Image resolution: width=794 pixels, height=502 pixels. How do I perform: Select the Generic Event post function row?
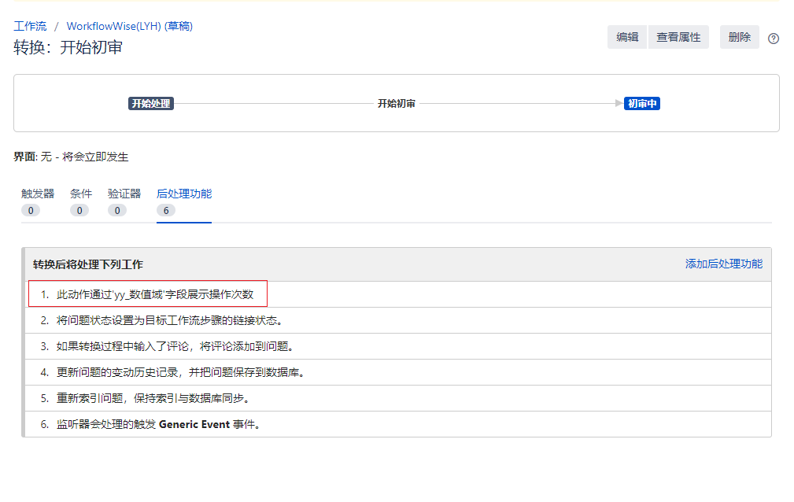pyautogui.click(x=157, y=424)
